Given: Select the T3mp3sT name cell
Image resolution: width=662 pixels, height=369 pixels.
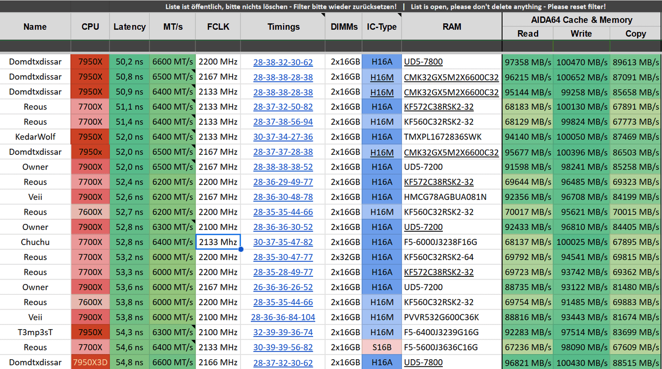Looking at the screenshot, I should point(35,332).
